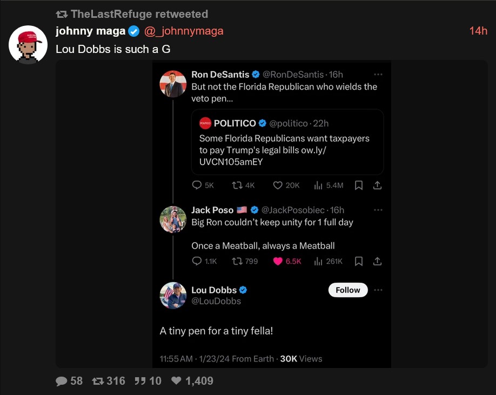Toggle the pink heart on Jack Poso tweet
This screenshot has height=395, width=496.
278,262
